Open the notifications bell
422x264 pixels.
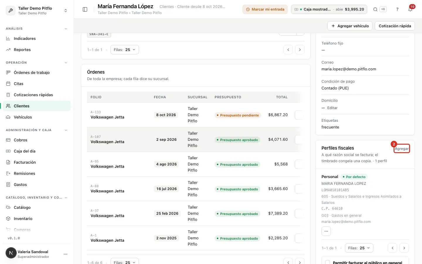tap(410, 9)
